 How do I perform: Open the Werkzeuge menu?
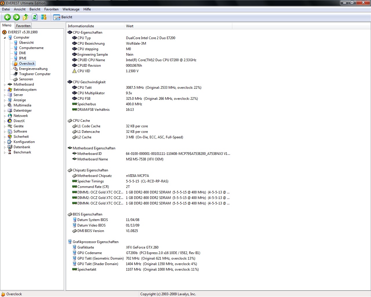71,9
